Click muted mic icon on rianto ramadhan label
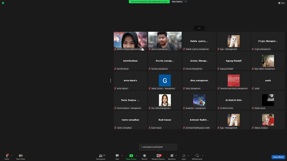Screen dimensions: 287x161 [x=115, y=128]
